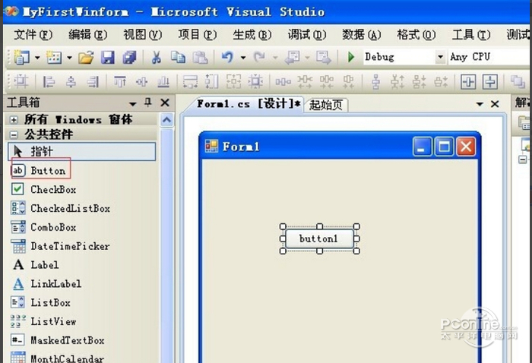
Task: Click the Align Lefts layout icon
Action: [49, 82]
